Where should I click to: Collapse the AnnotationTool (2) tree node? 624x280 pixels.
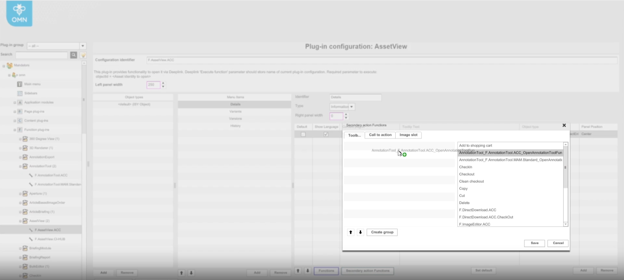(20, 166)
